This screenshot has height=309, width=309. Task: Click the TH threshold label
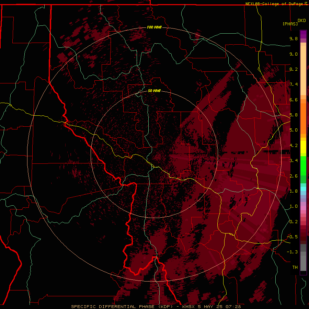[x=295, y=267]
